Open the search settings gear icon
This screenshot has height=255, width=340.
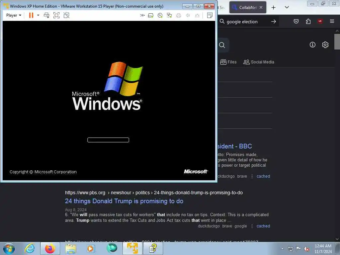tap(325, 45)
